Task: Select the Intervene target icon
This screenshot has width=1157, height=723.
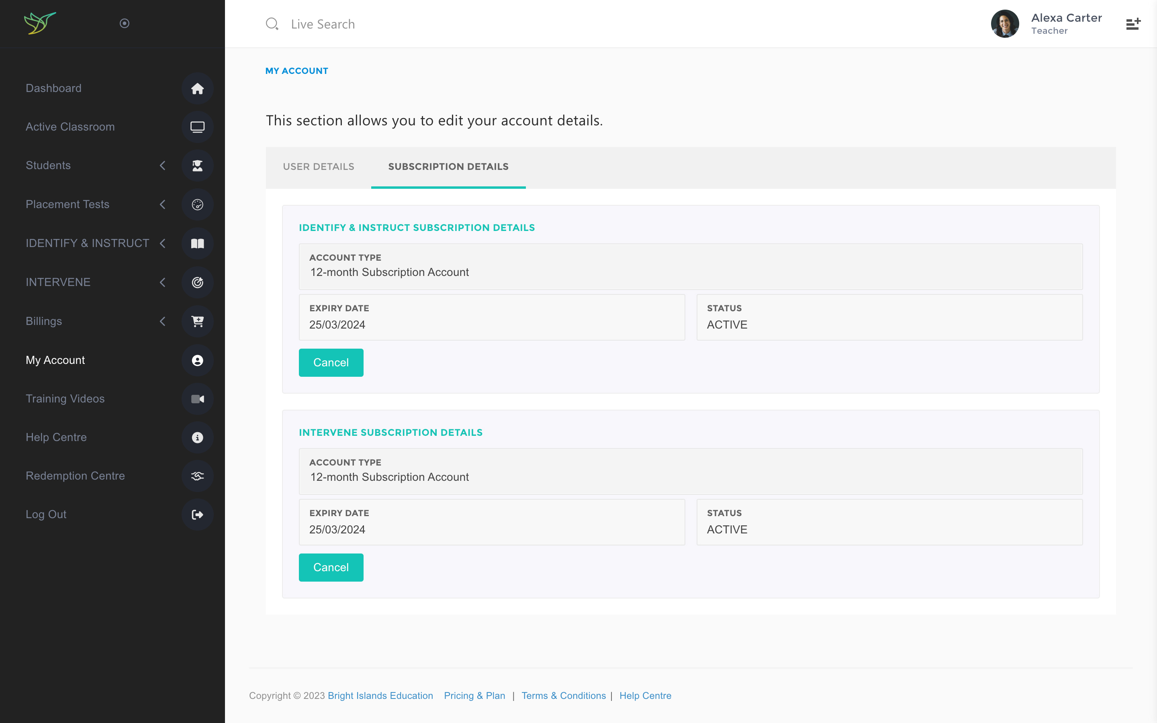Action: coord(198,282)
